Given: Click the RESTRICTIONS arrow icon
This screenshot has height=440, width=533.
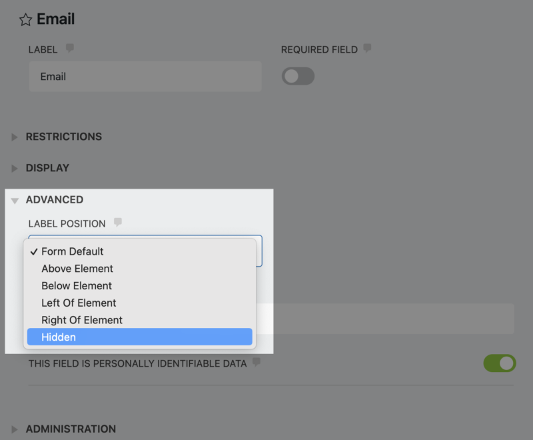Looking at the screenshot, I should pos(15,137).
